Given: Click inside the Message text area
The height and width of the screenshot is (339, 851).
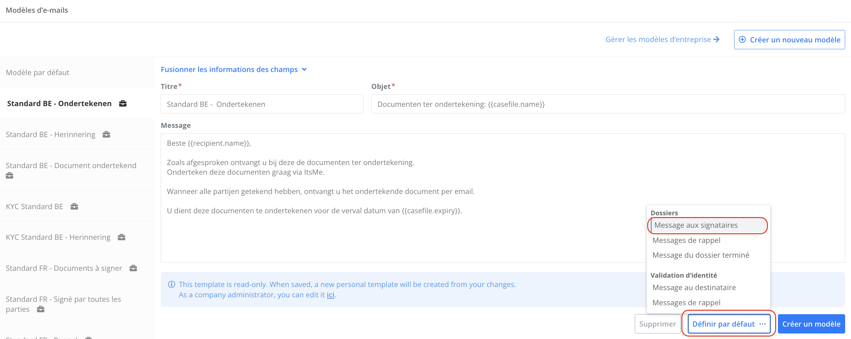Looking at the screenshot, I should [x=503, y=198].
